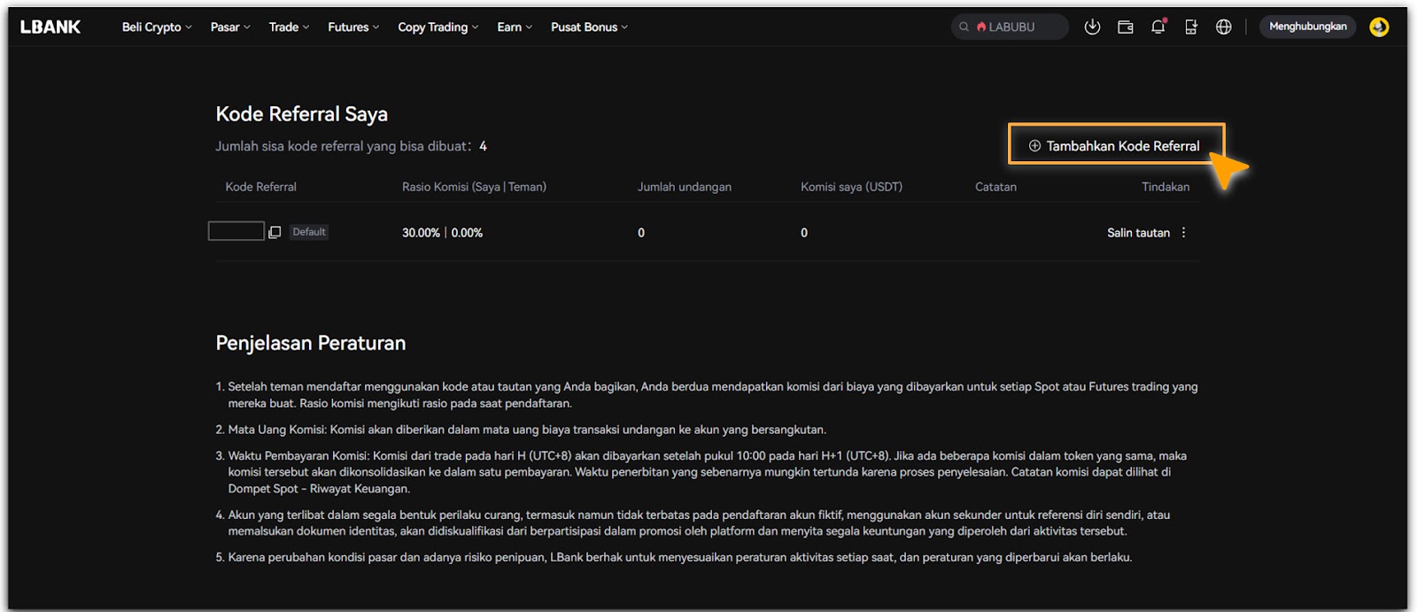Click Tambahkan Kode Referral button
This screenshot has width=1417, height=612.
tap(1115, 146)
